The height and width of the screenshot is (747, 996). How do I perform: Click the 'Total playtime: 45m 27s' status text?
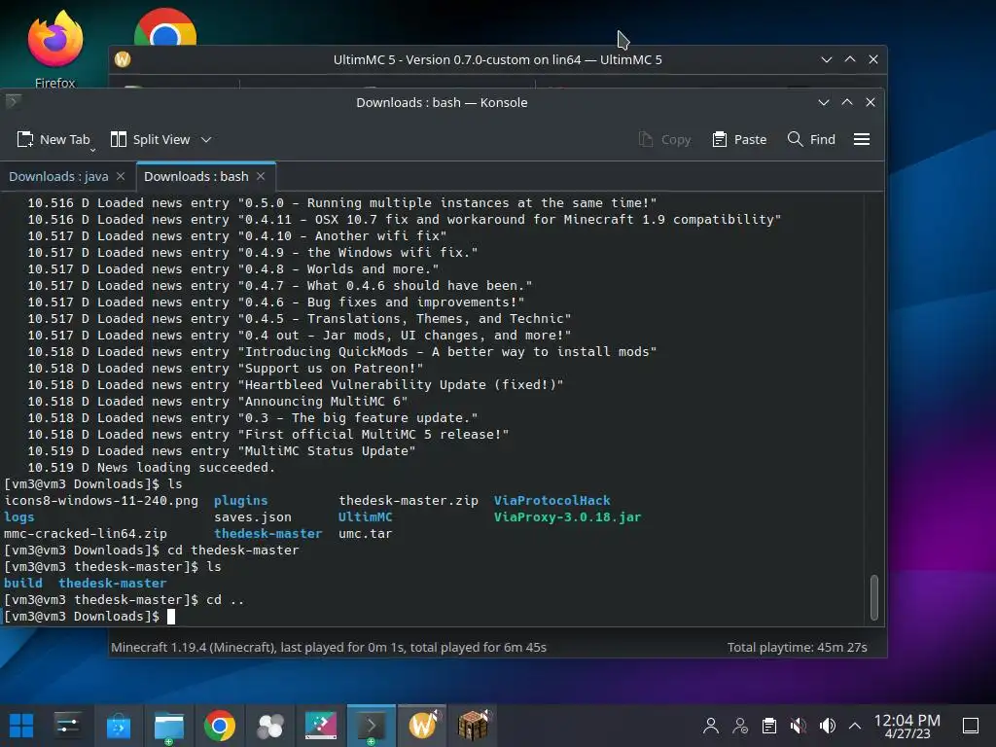coord(798,647)
